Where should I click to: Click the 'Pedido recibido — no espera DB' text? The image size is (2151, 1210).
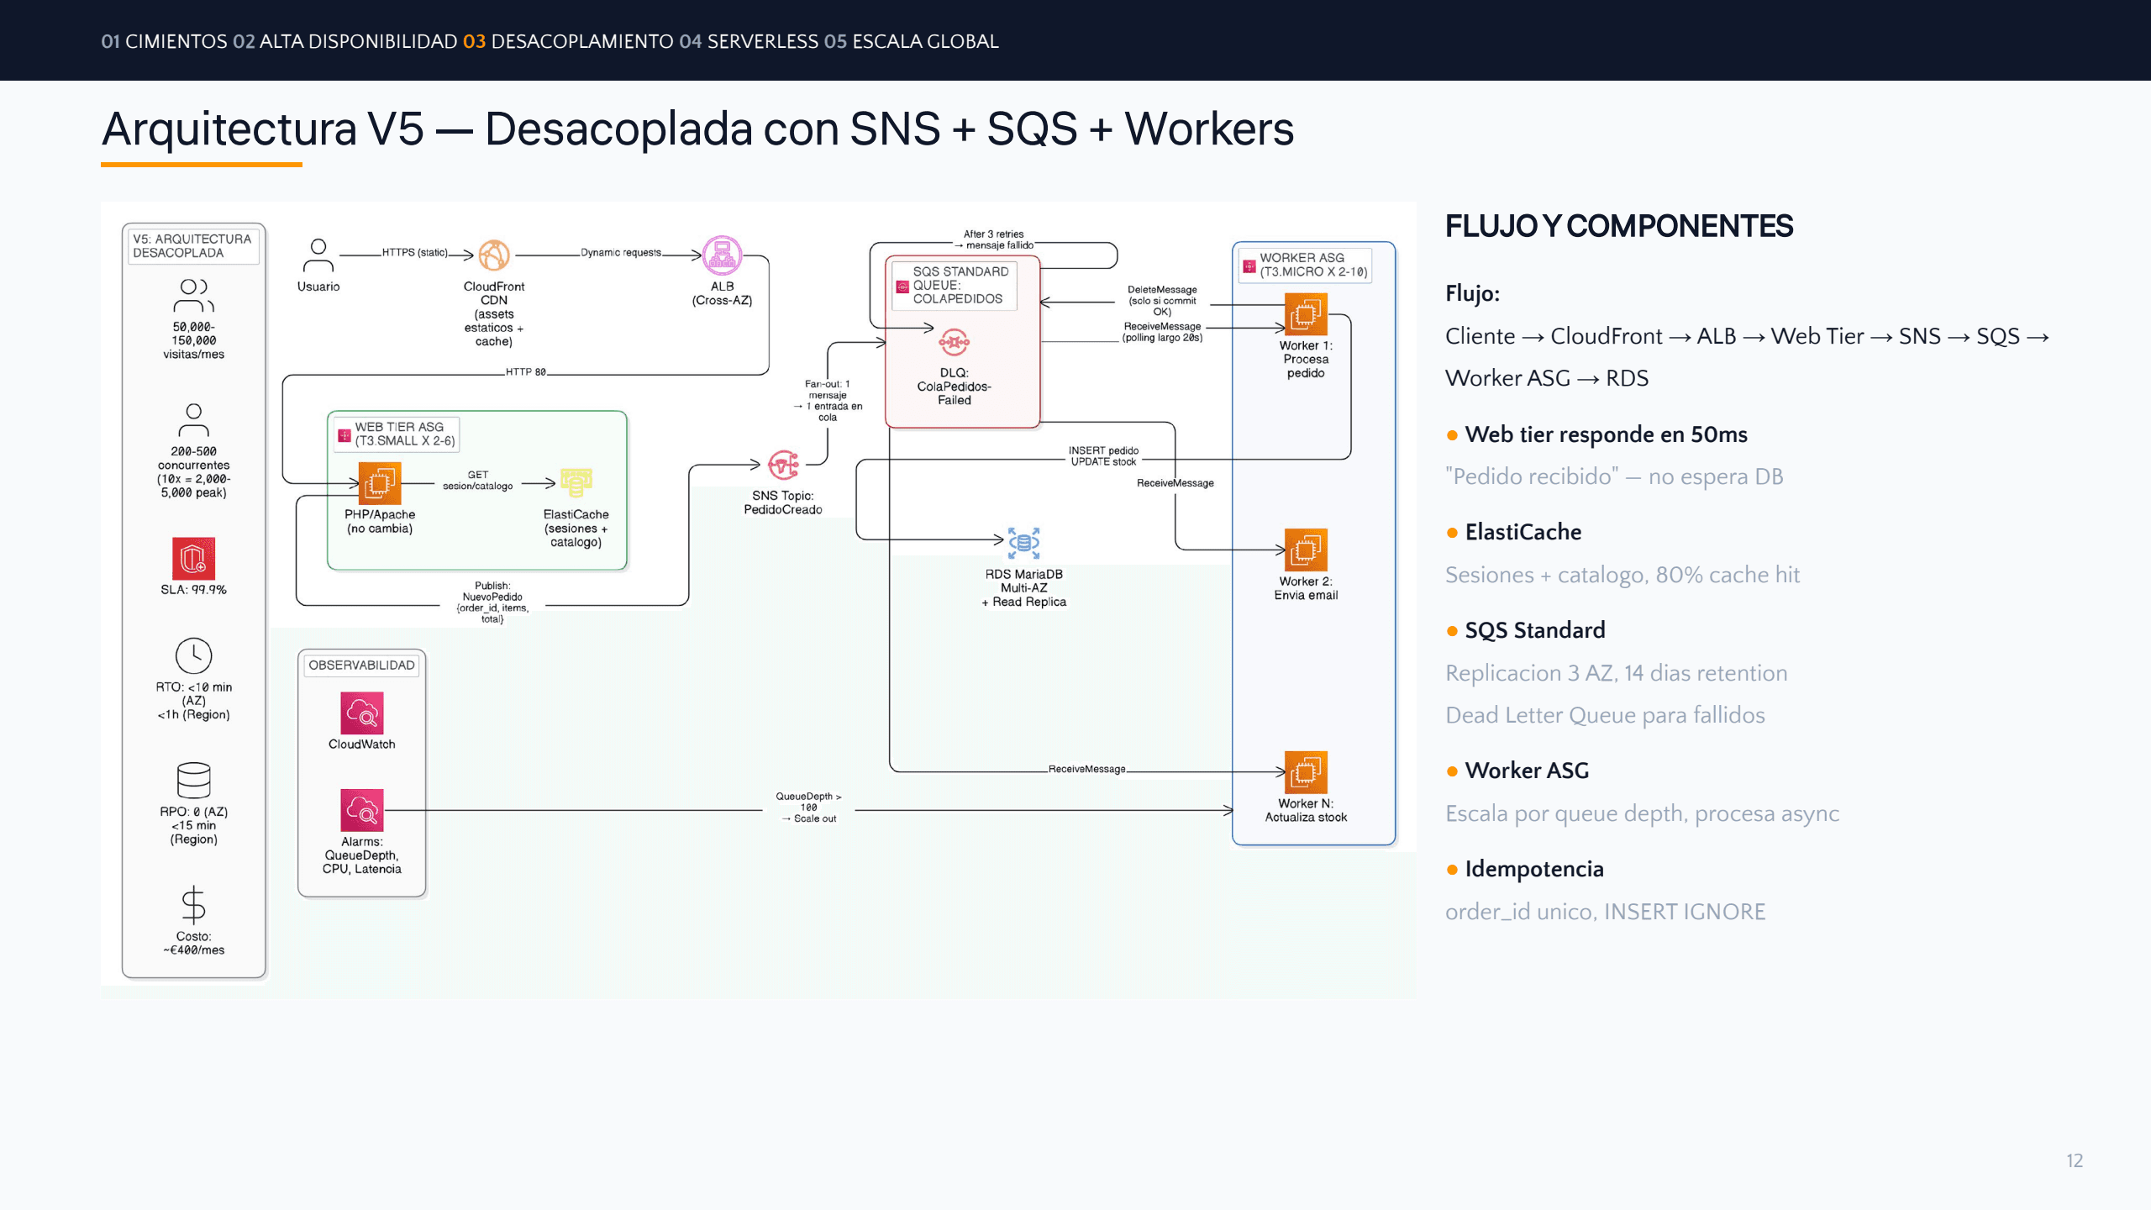pos(1614,476)
